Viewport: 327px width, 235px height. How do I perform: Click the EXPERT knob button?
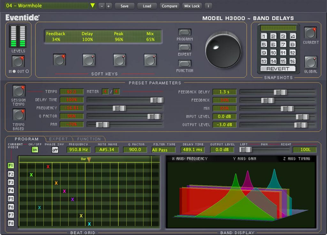pos(184,47)
